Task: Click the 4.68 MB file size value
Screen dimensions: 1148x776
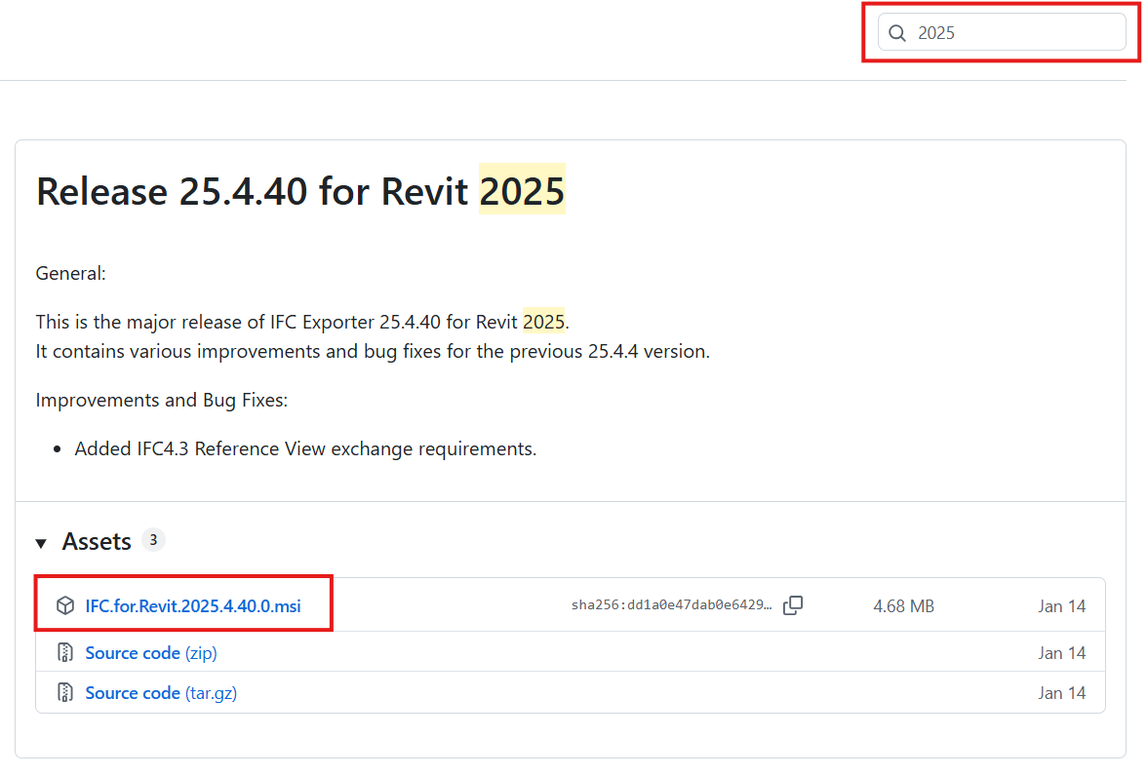Action: point(903,606)
